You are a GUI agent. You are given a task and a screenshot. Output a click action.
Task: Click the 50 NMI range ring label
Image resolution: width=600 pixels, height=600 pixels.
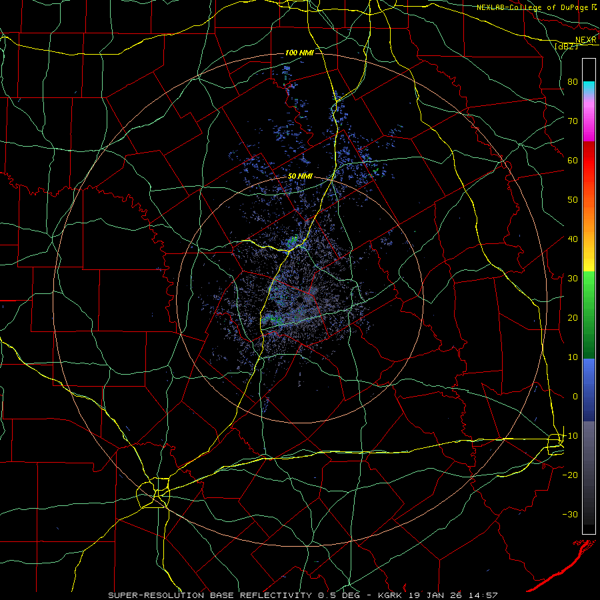tap(301, 177)
